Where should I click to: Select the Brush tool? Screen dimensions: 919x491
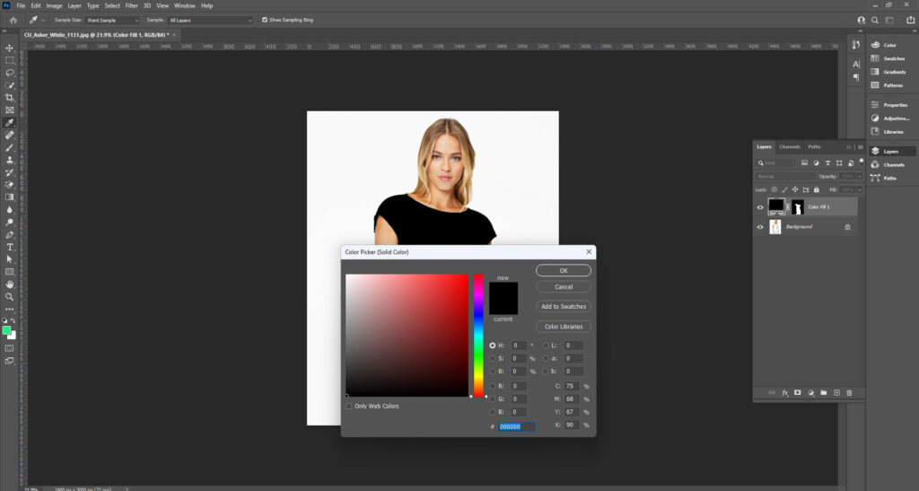point(9,147)
